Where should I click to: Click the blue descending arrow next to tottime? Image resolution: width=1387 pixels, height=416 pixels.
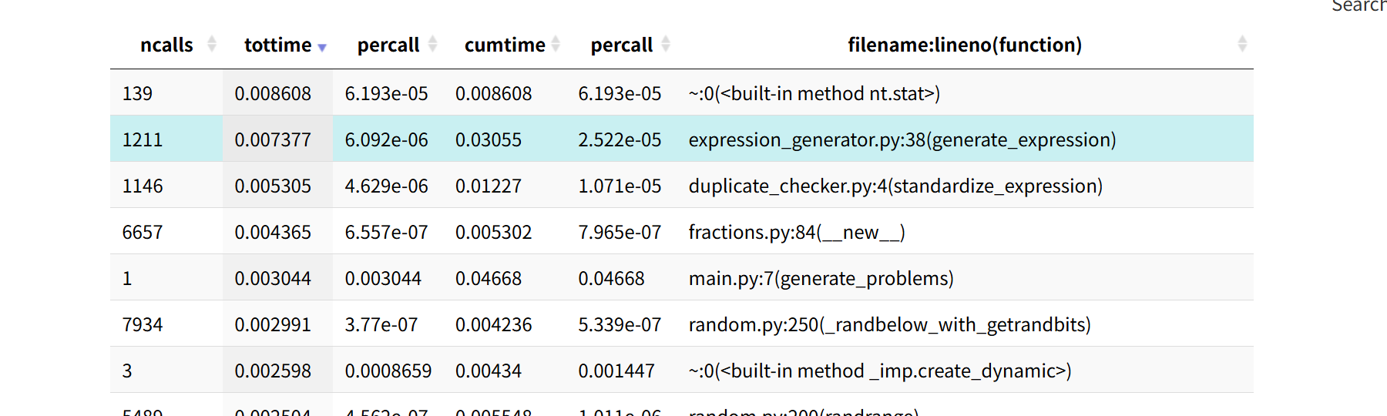[x=322, y=48]
